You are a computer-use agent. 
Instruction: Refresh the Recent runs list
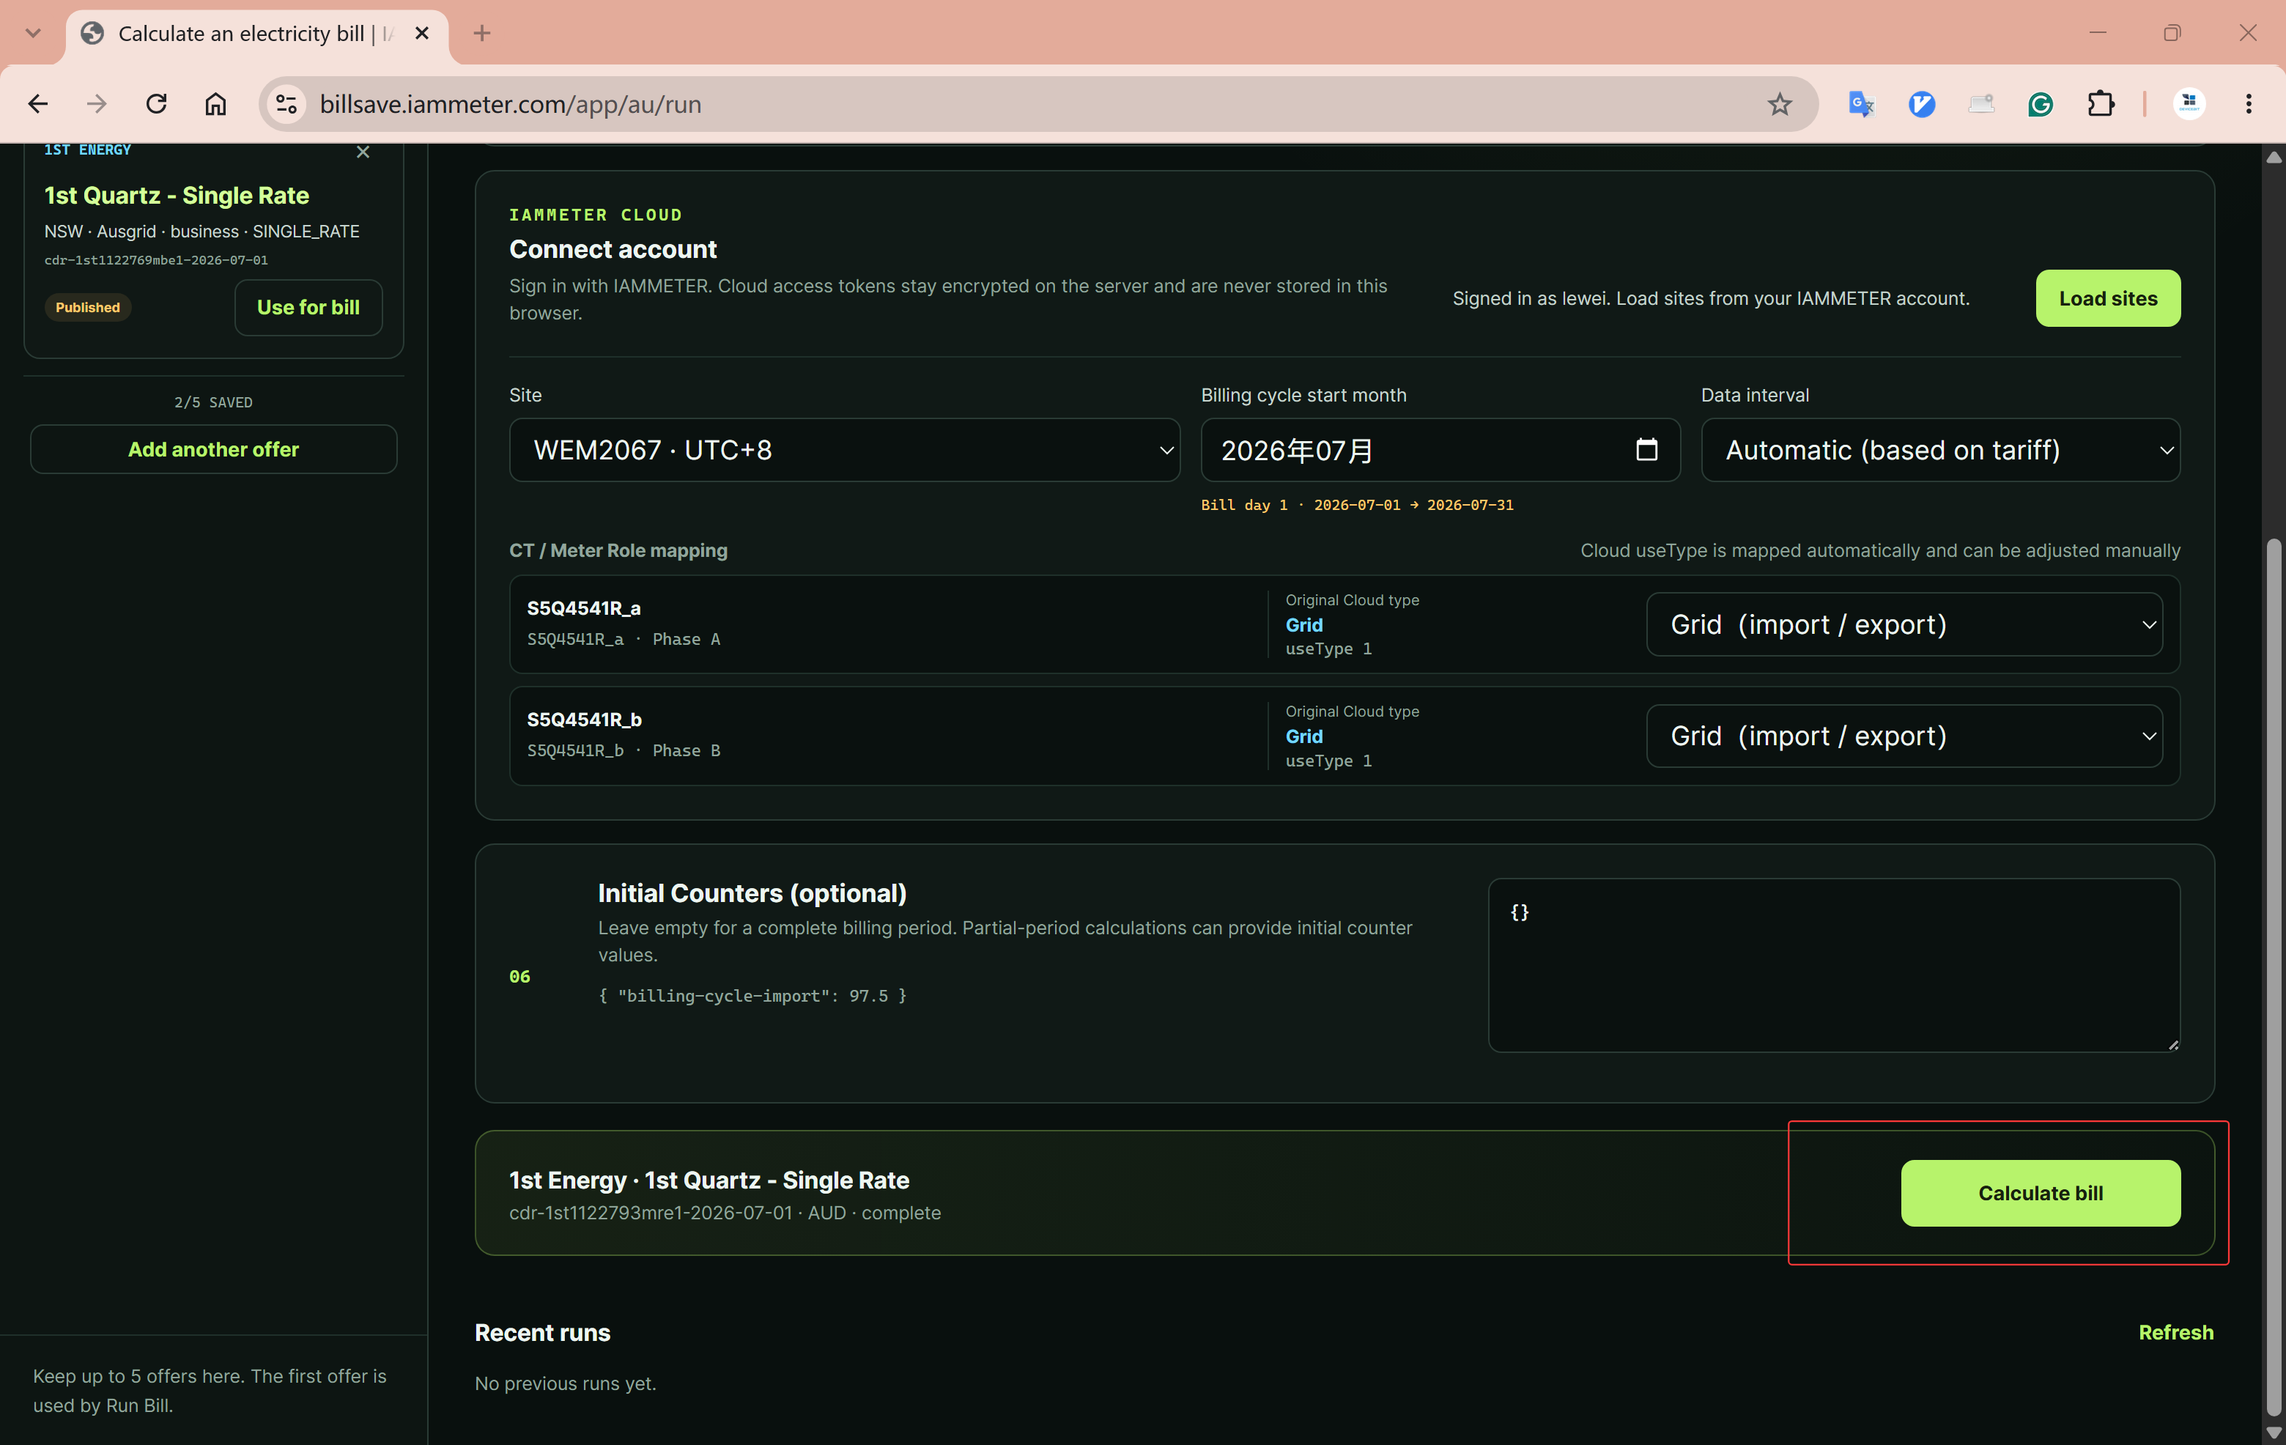tap(2176, 1333)
